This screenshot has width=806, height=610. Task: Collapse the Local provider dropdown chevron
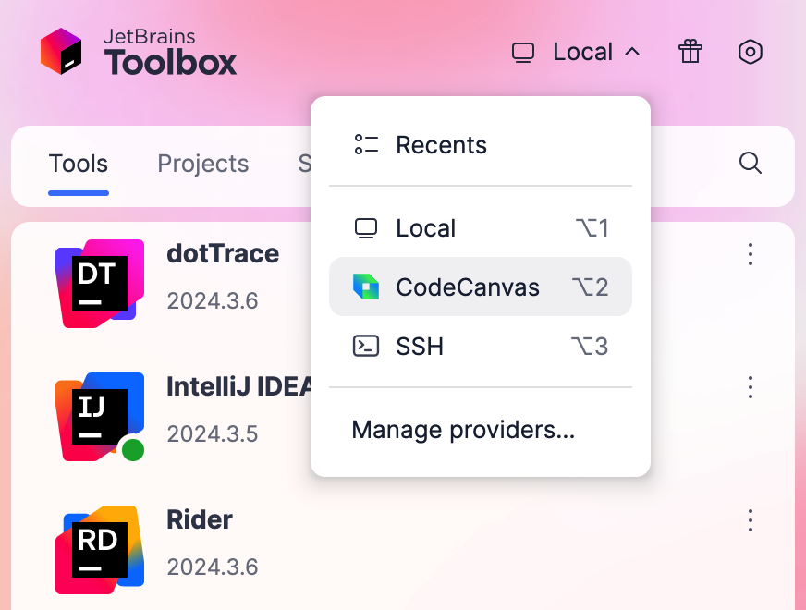pos(634,52)
